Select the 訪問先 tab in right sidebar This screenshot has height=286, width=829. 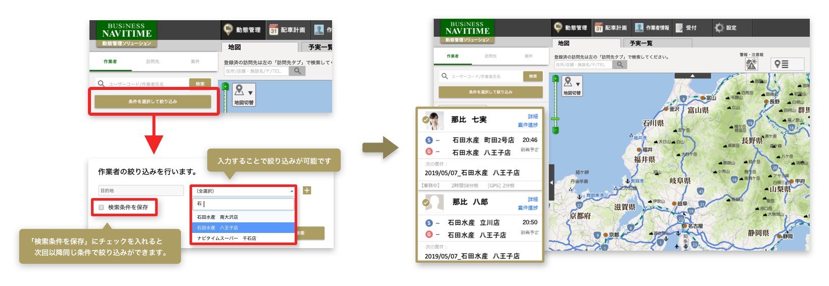tap(490, 56)
